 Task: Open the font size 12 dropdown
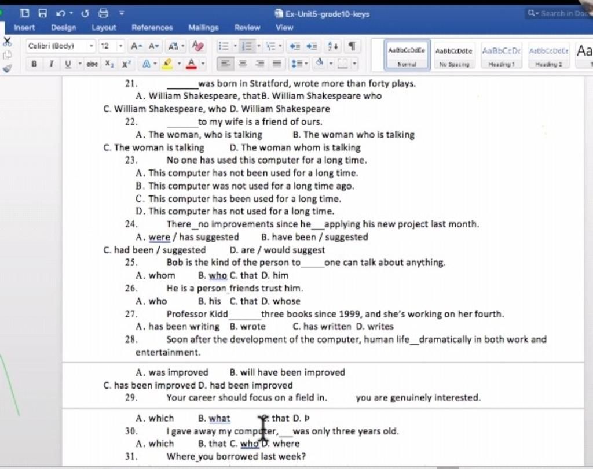click(x=120, y=46)
